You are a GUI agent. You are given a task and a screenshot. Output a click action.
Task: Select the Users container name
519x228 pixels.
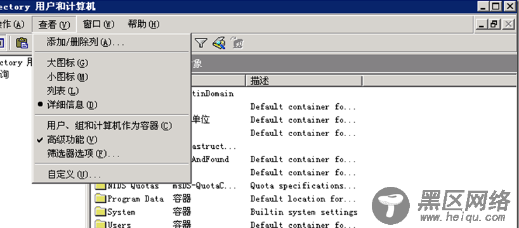coord(119,225)
